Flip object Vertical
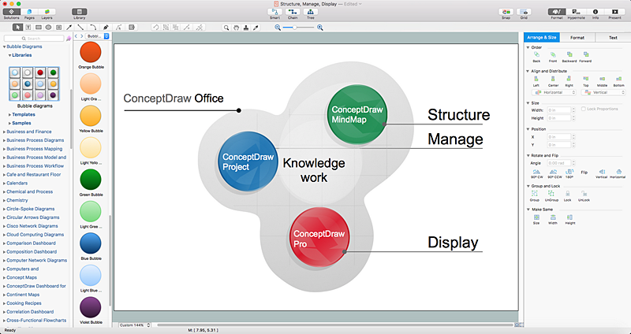Screen dimensions: 631x334 pyautogui.click(x=601, y=173)
